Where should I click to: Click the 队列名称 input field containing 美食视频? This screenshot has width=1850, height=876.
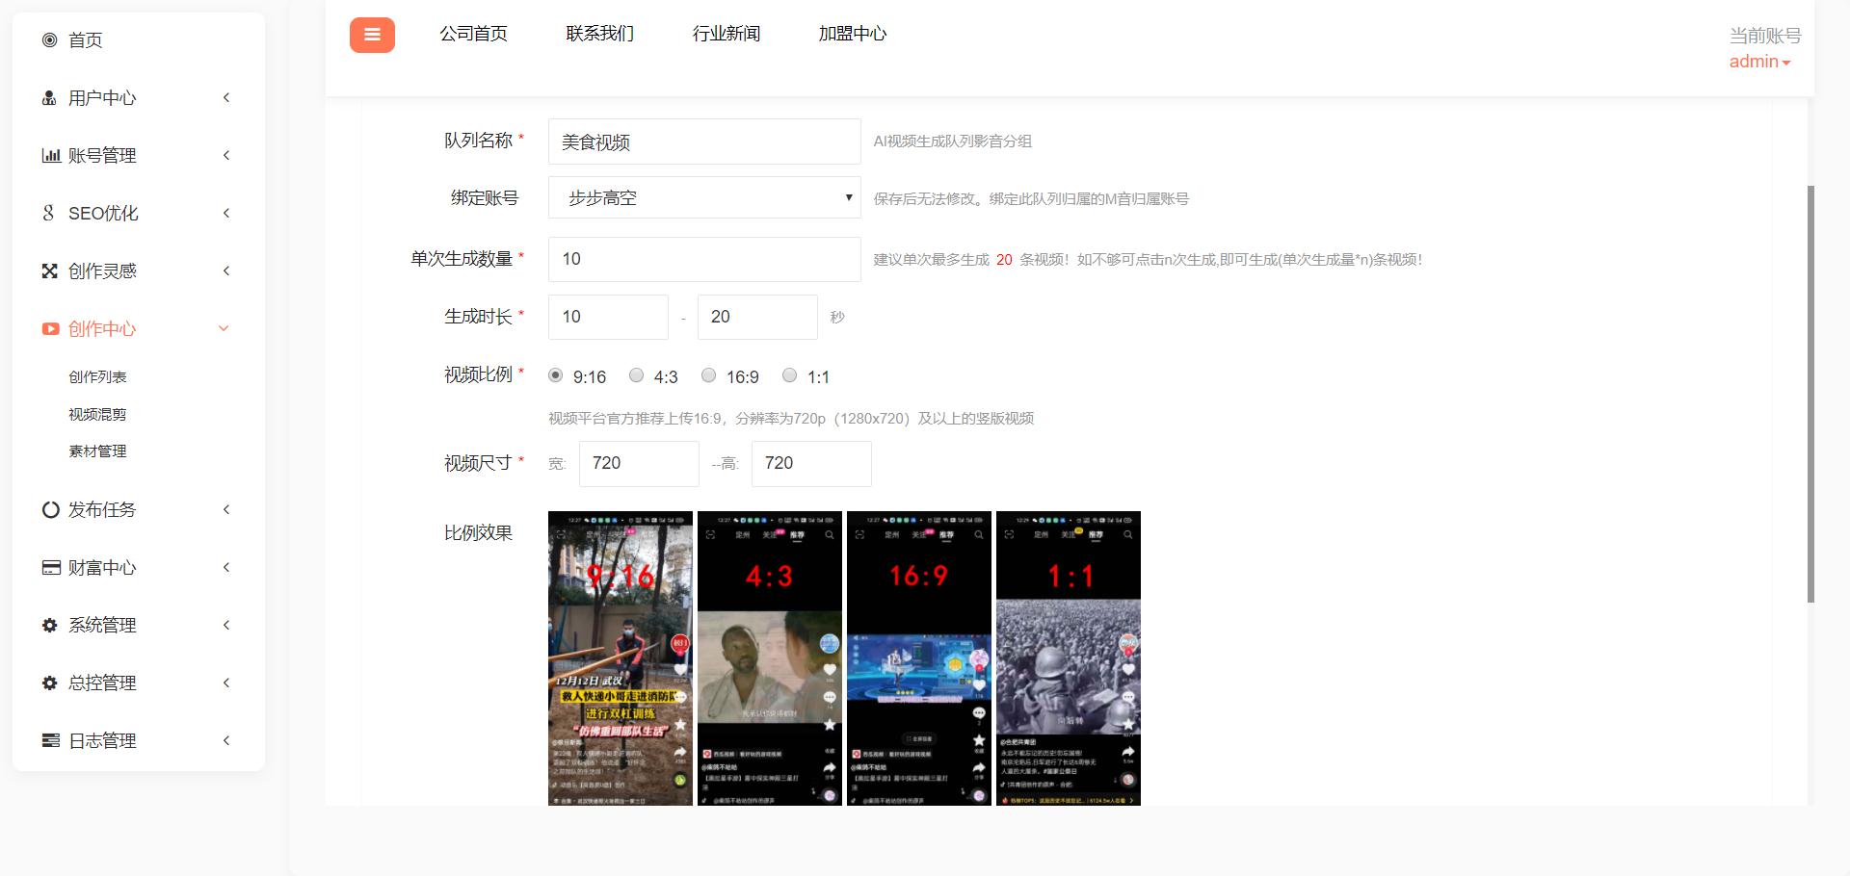704,142
